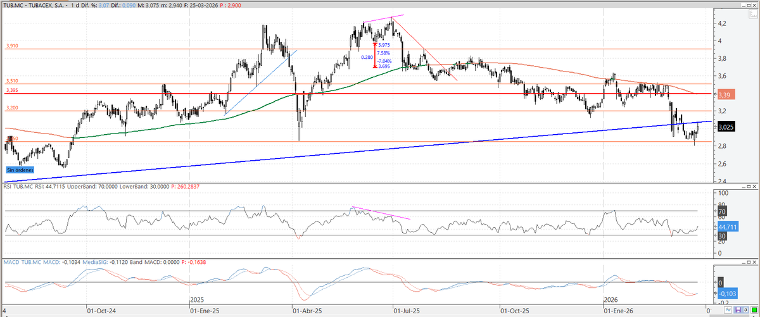Minimize the main price chart panel
The width and height of the screenshot is (760, 317).
tap(744, 5)
